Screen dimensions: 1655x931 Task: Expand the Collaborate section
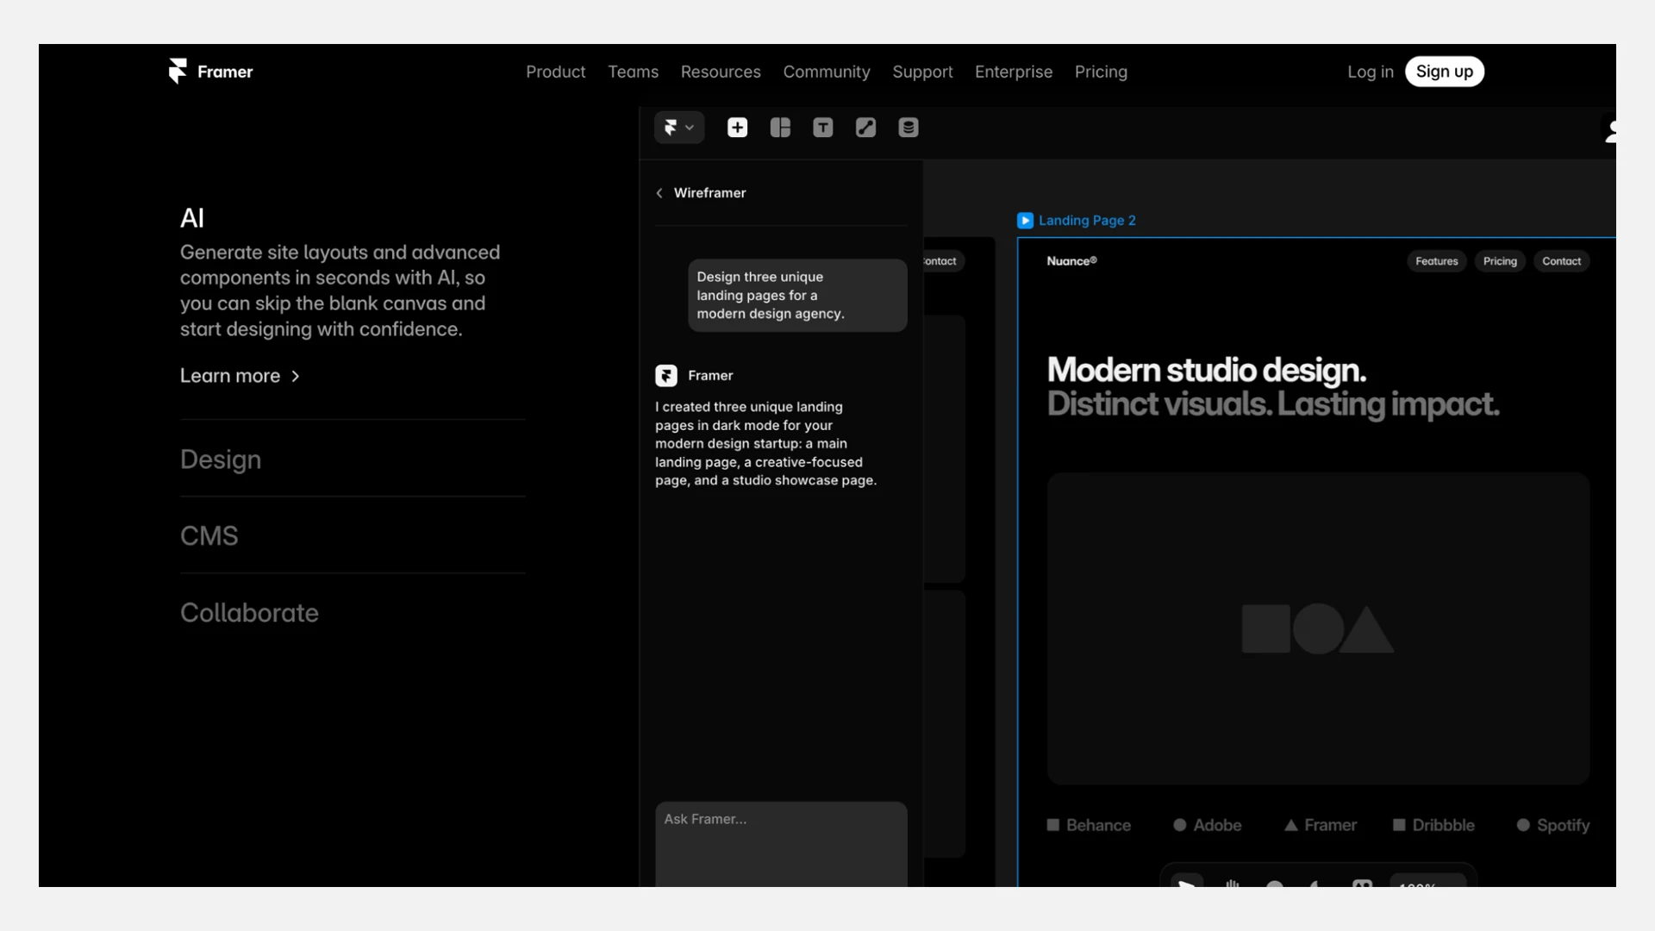249,613
